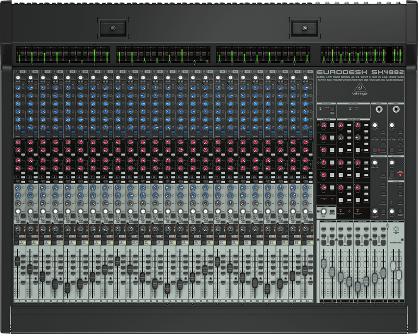Click the Group 5 fader cap

pos(358,286)
